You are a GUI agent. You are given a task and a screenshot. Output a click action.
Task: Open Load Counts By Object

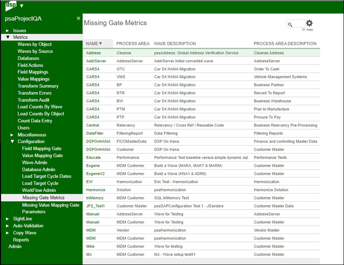coord(41,114)
